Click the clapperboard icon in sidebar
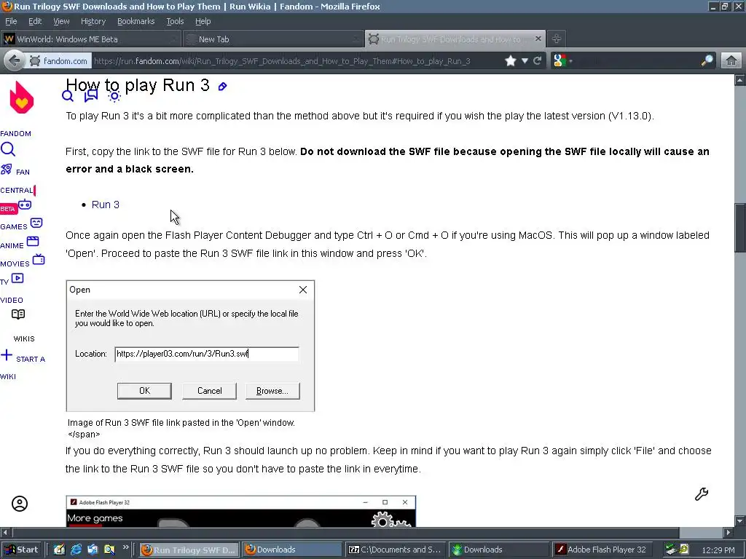The width and height of the screenshot is (746, 559). tap(33, 241)
